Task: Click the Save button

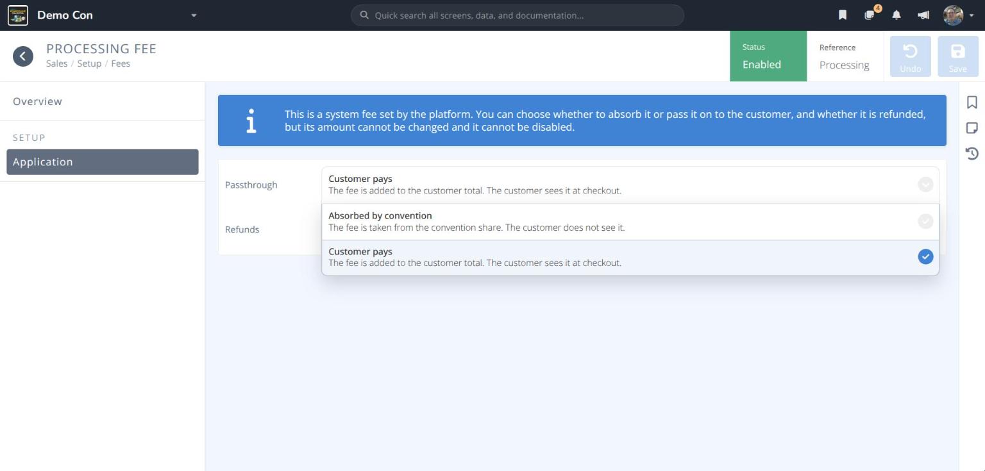Action: pos(958,56)
